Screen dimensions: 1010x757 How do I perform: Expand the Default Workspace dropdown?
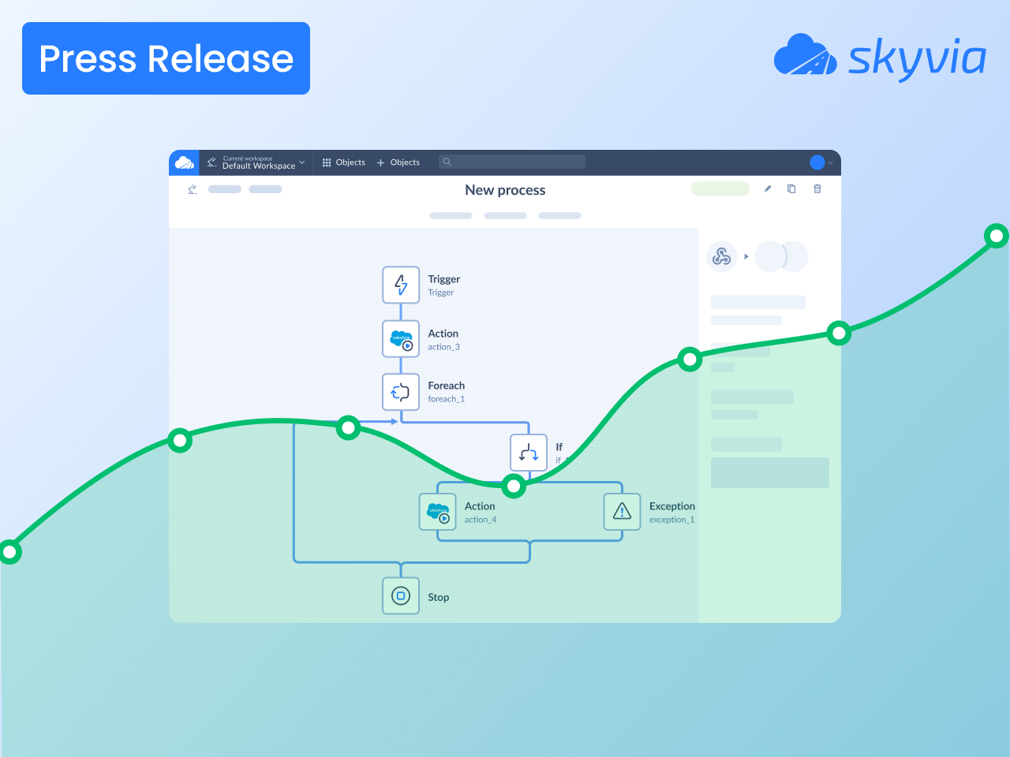(x=301, y=162)
